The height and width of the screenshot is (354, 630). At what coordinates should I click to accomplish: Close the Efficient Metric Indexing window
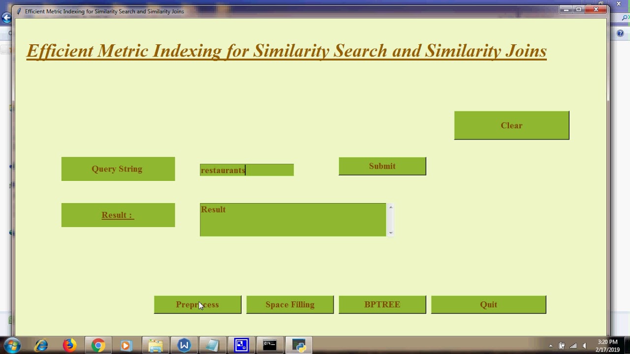[596, 10]
